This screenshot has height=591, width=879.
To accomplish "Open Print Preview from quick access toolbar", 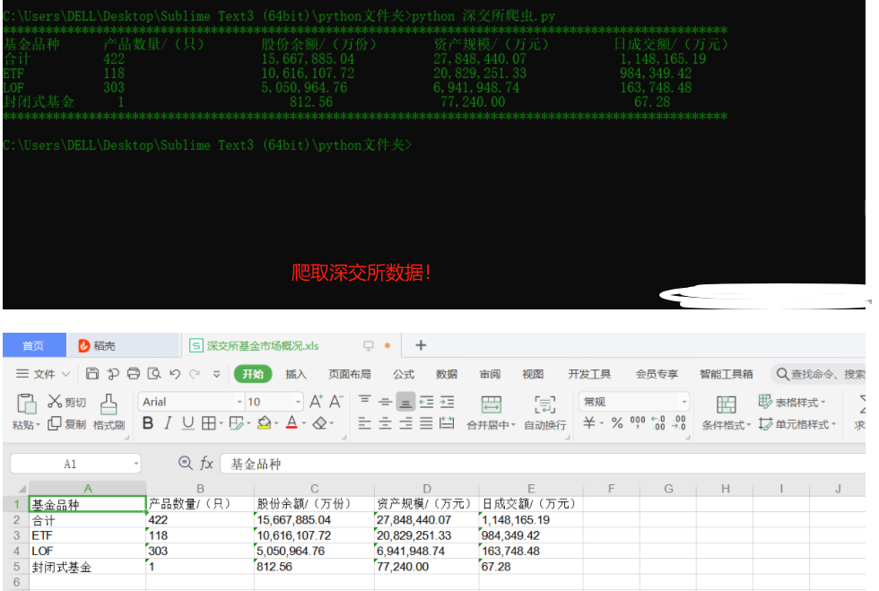I will (154, 373).
